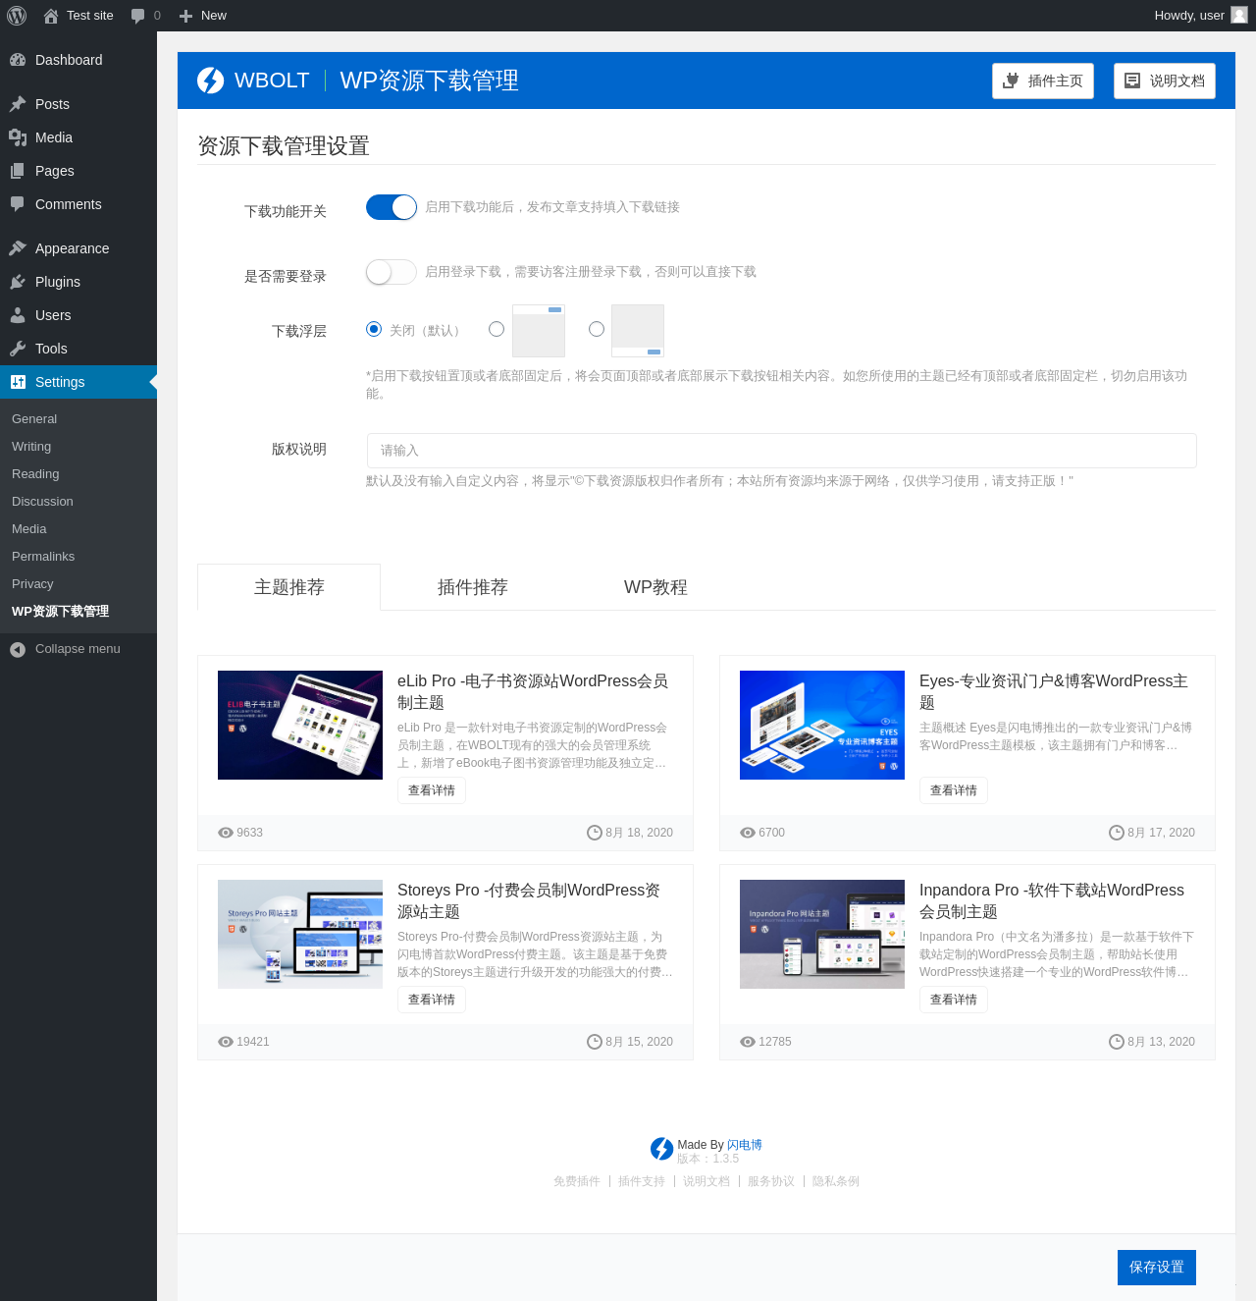This screenshot has height=1301, width=1256.
Task: Open the eLib Pro theme thumbnail
Action: [300, 725]
